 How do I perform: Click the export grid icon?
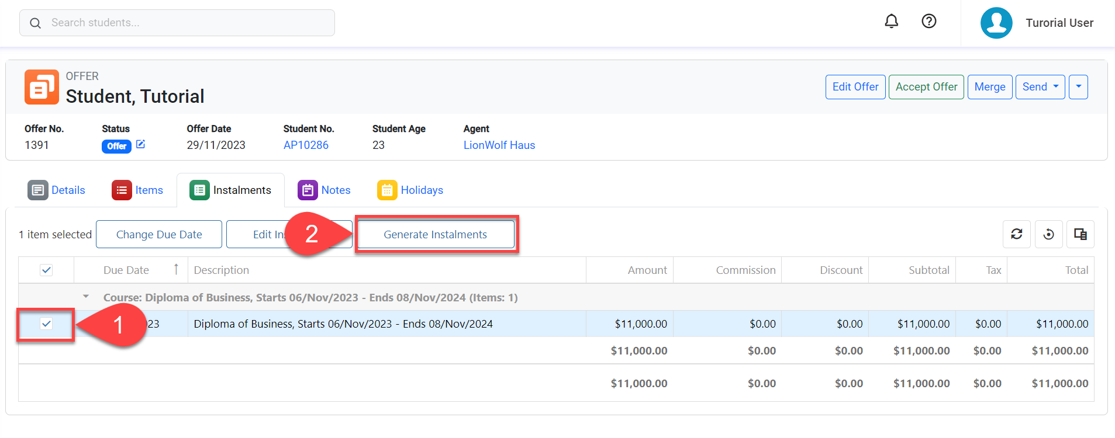click(x=1080, y=234)
